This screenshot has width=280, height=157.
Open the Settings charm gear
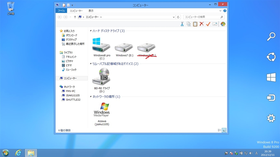click(x=271, y=118)
